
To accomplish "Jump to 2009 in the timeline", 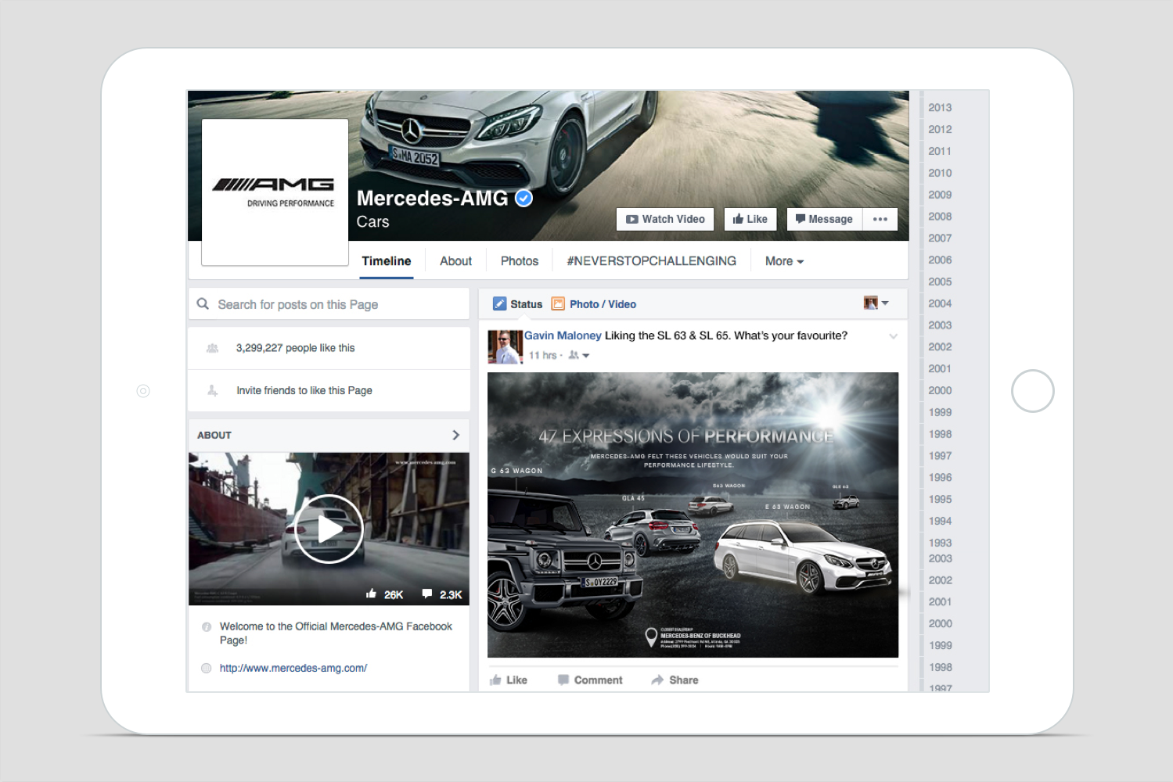I will [x=940, y=195].
